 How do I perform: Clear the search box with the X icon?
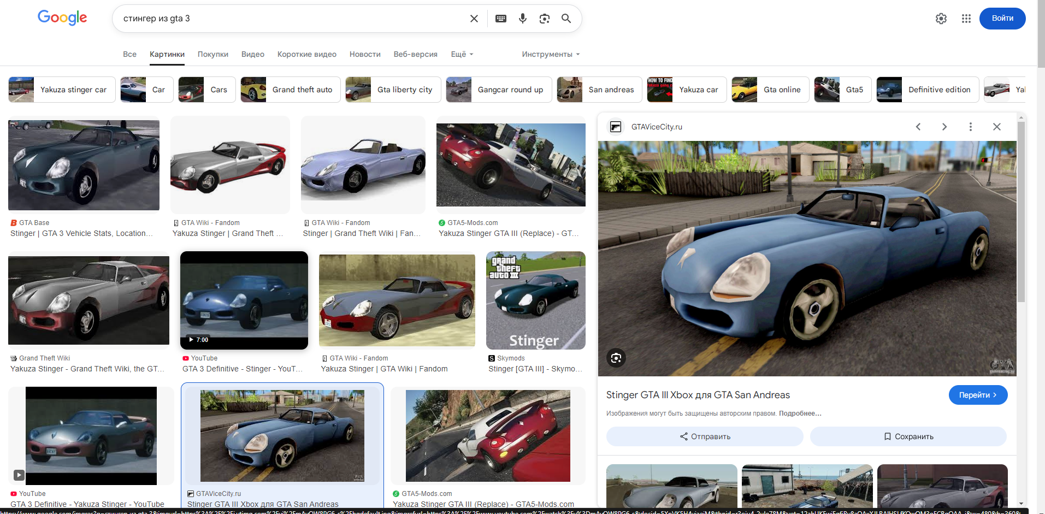tap(474, 19)
